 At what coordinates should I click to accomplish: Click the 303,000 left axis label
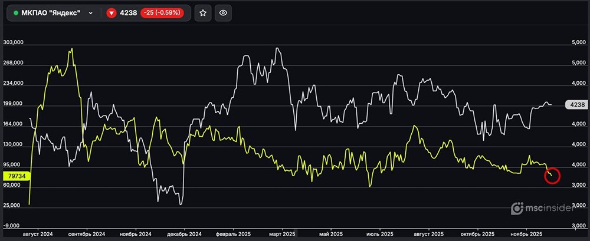click(x=13, y=43)
